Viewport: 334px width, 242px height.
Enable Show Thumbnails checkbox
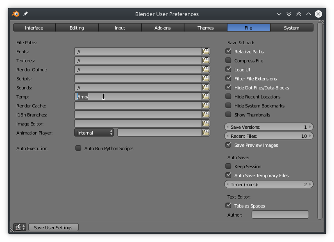(228, 114)
